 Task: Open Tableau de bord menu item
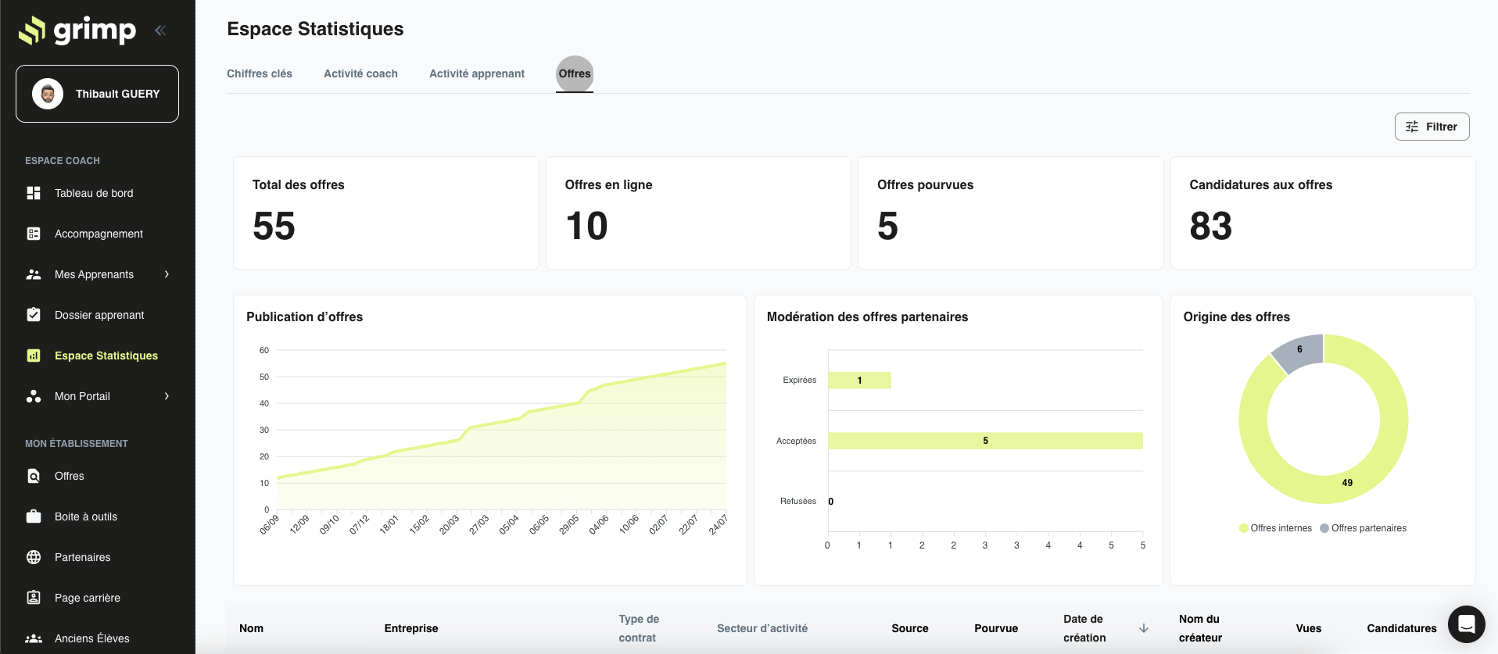coord(94,193)
